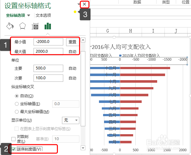
Task: Click the 基准(B) field showing 10
Action: point(66,139)
